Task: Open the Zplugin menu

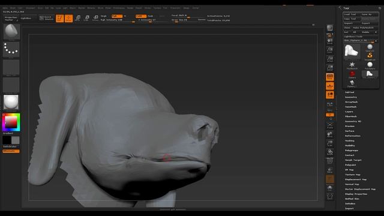Action: (187, 8)
